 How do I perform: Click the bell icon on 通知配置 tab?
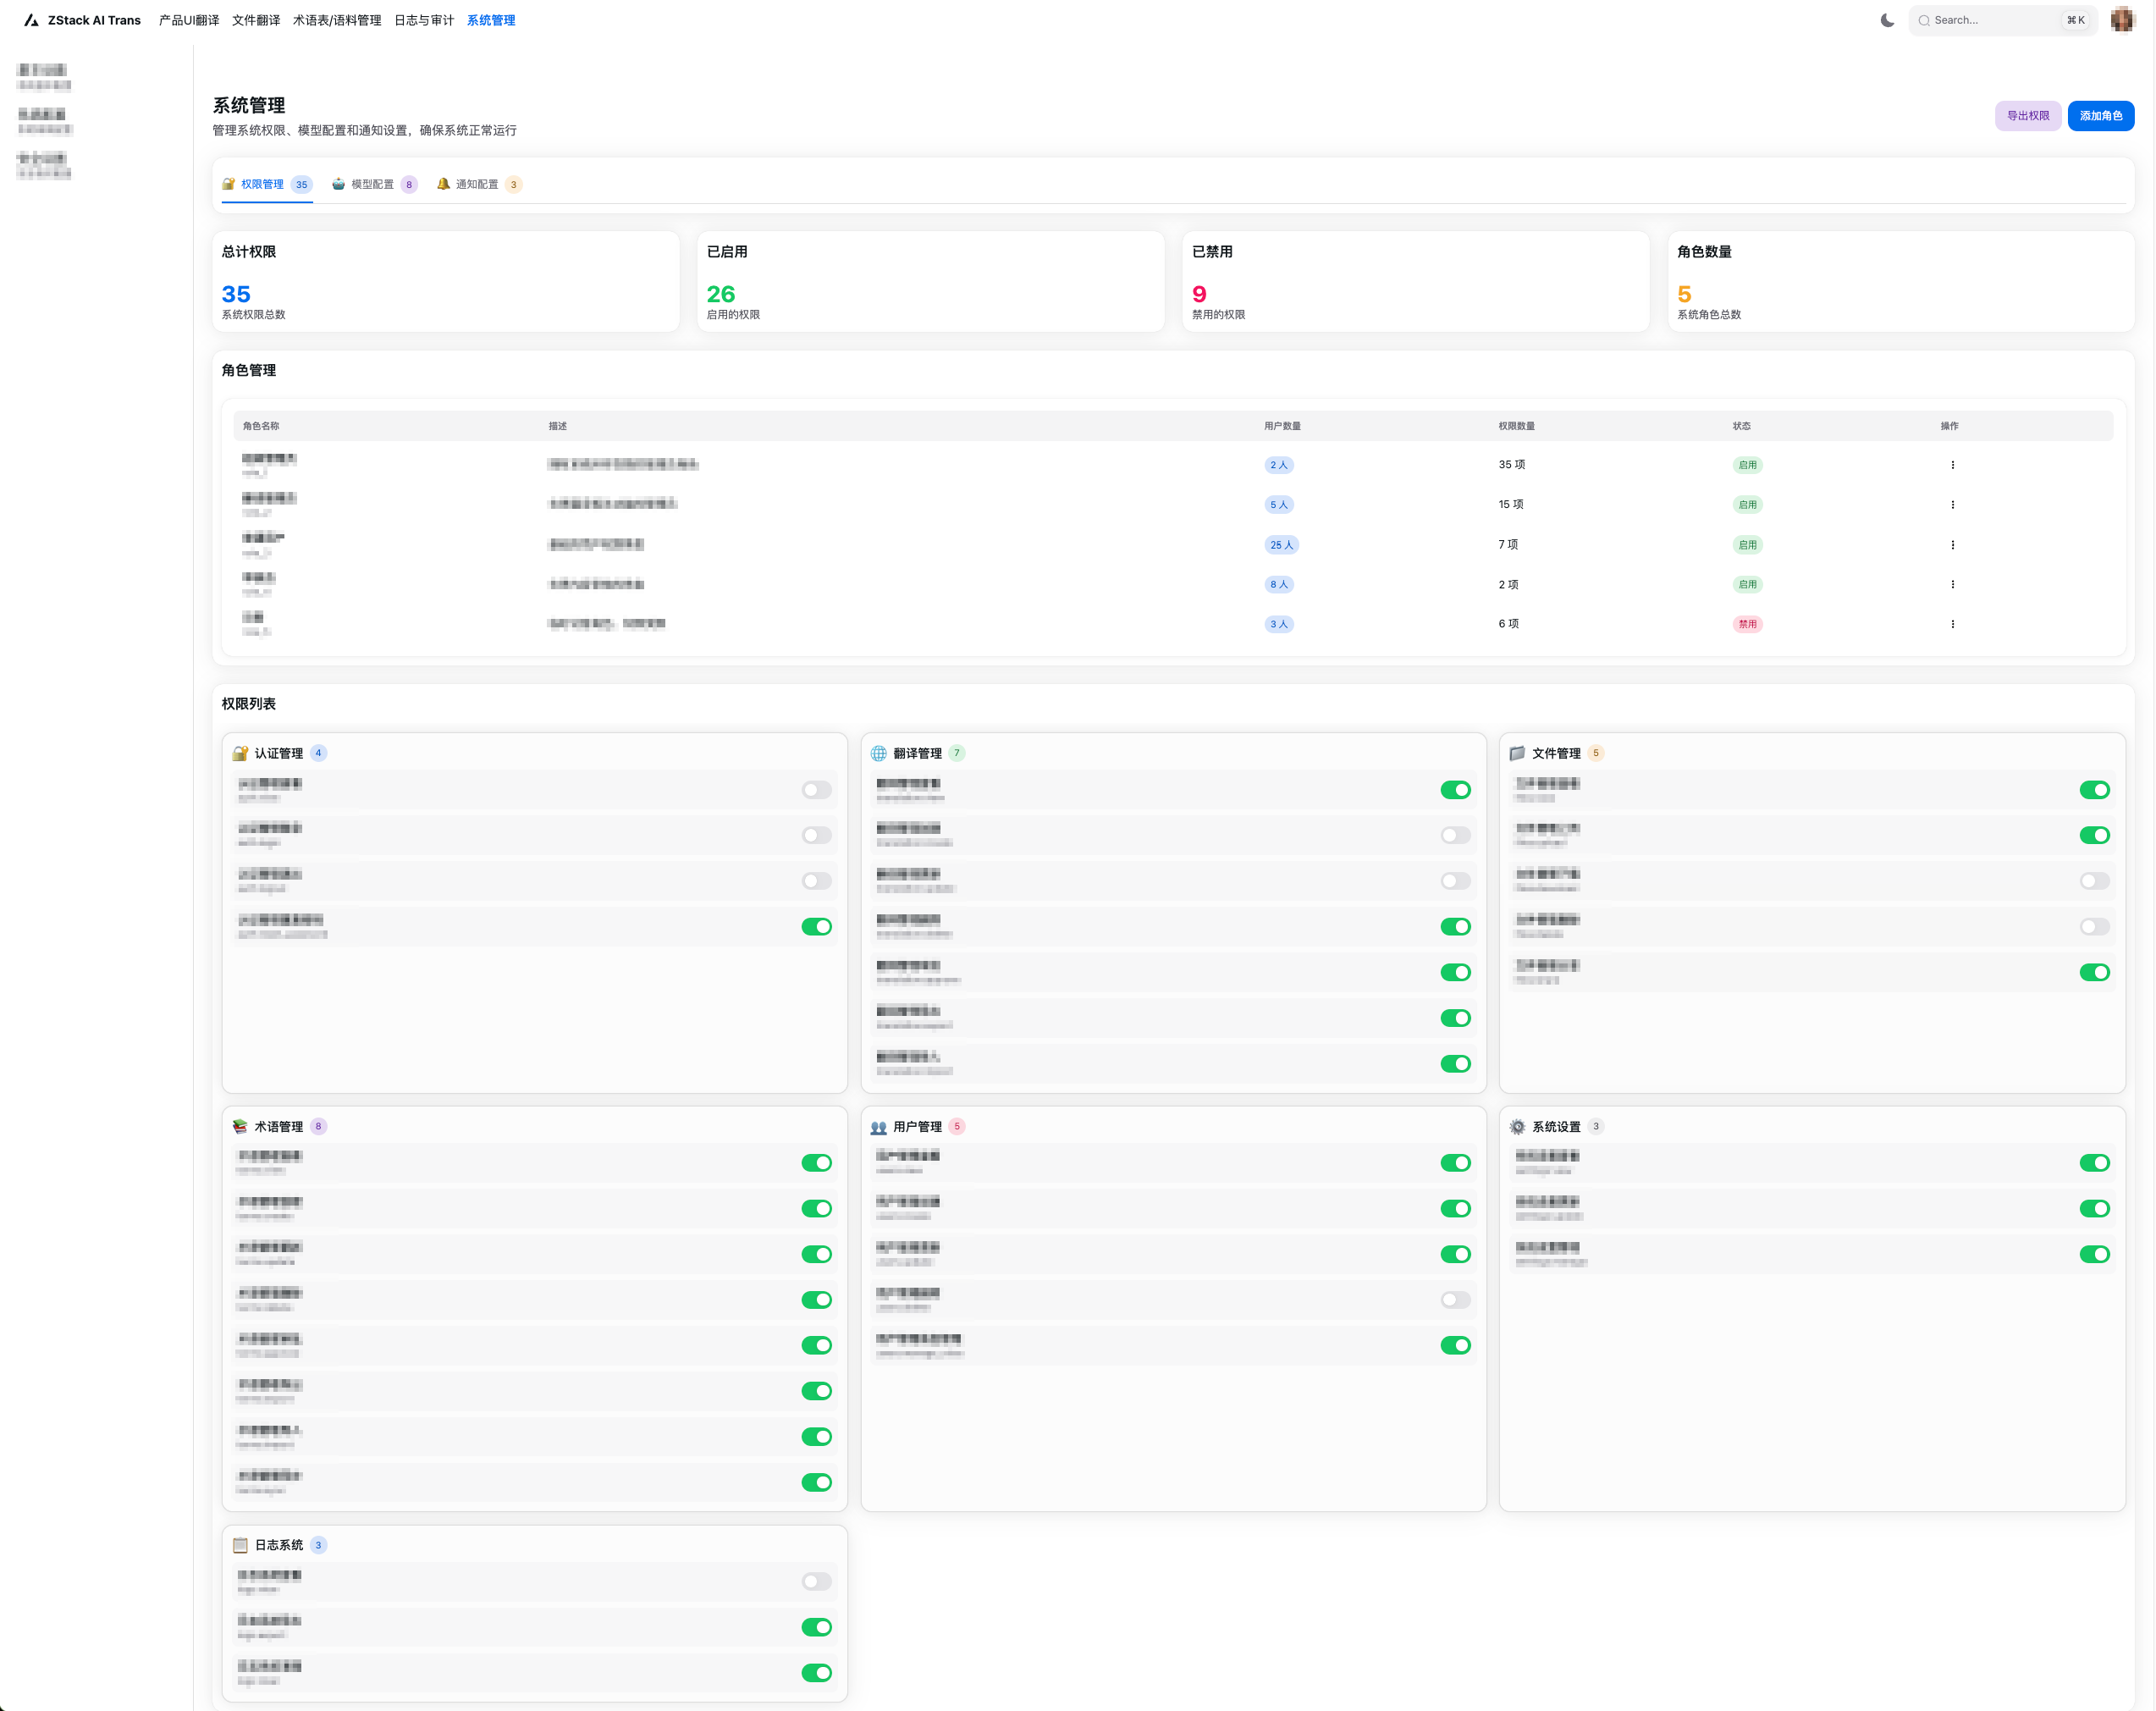[x=443, y=184]
